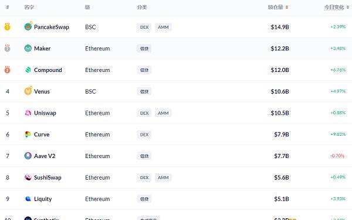Click the SushiSwap logo icon
352x220 pixels.
(x=28, y=177)
